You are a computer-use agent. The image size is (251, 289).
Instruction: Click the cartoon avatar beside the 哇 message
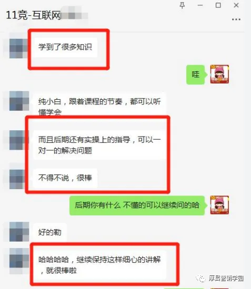219,74
